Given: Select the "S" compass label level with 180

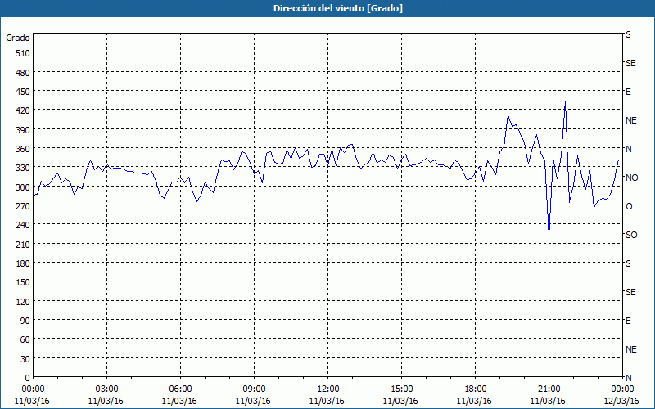Looking at the screenshot, I should (x=628, y=263).
